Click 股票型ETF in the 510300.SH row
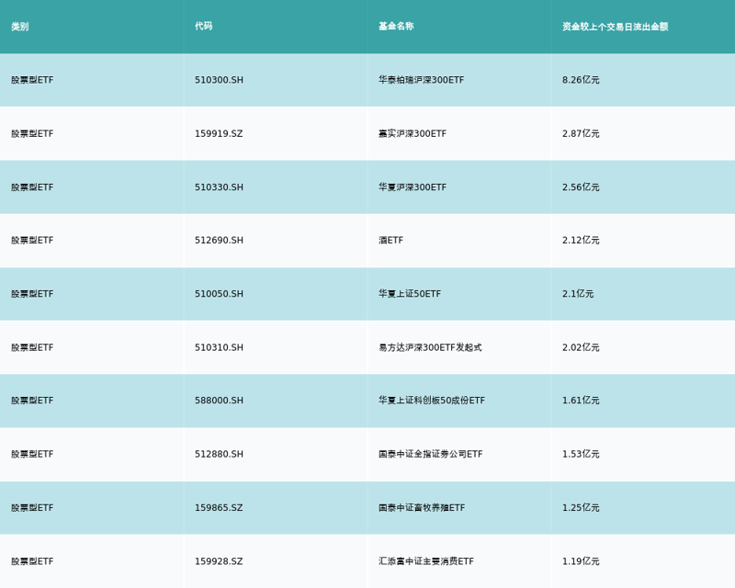Screen dimensions: 735x588 32,80
